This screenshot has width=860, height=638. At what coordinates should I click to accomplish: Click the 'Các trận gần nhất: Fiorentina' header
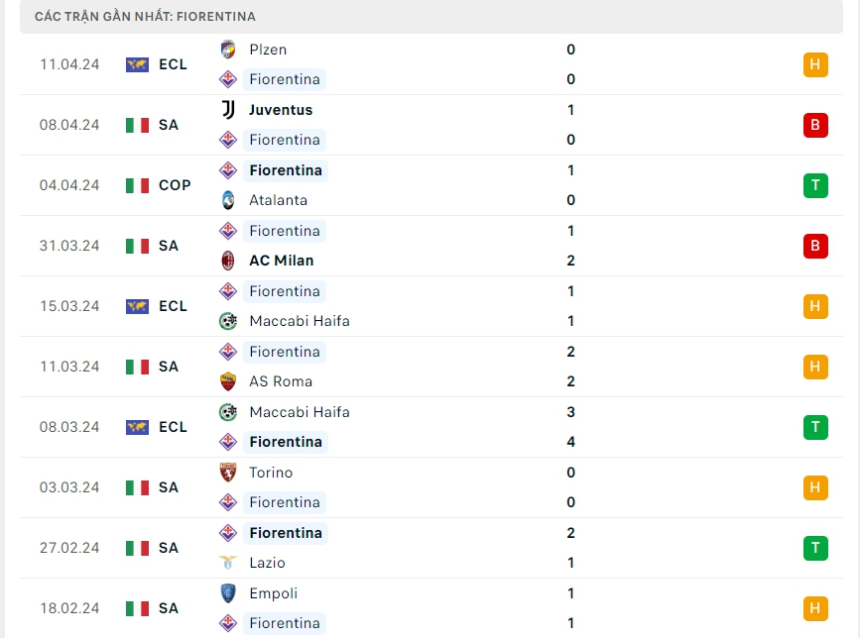click(145, 17)
